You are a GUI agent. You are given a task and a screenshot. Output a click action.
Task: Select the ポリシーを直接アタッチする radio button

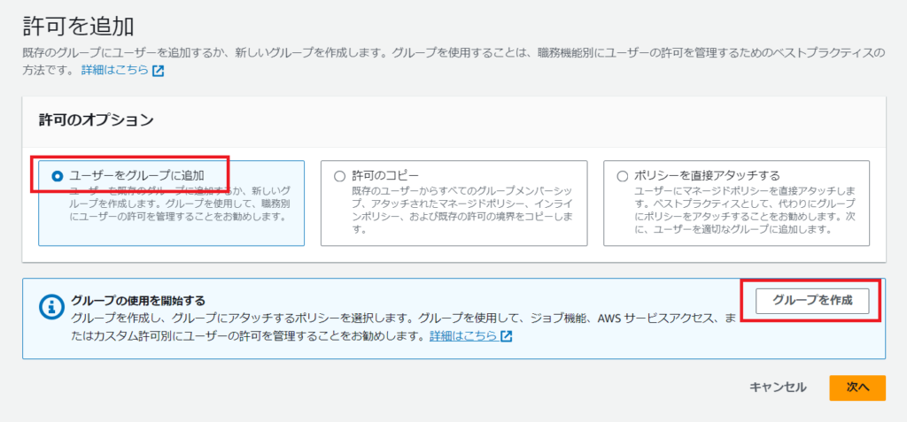pos(622,175)
